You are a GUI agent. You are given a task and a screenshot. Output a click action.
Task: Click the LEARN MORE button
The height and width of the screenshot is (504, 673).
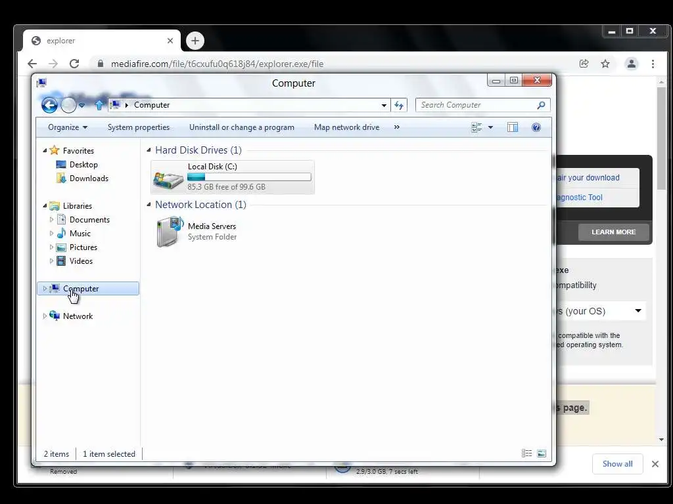coord(614,232)
